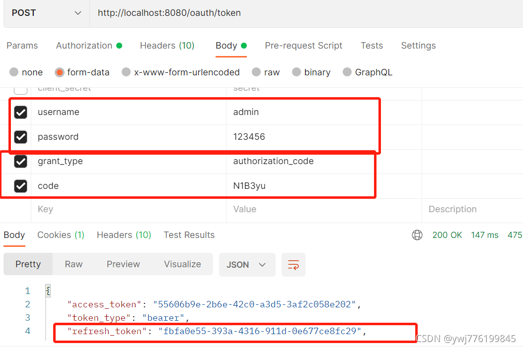Image resolution: width=523 pixels, height=349 pixels.
Task: Uncheck the code row checkbox
Action: click(21, 186)
